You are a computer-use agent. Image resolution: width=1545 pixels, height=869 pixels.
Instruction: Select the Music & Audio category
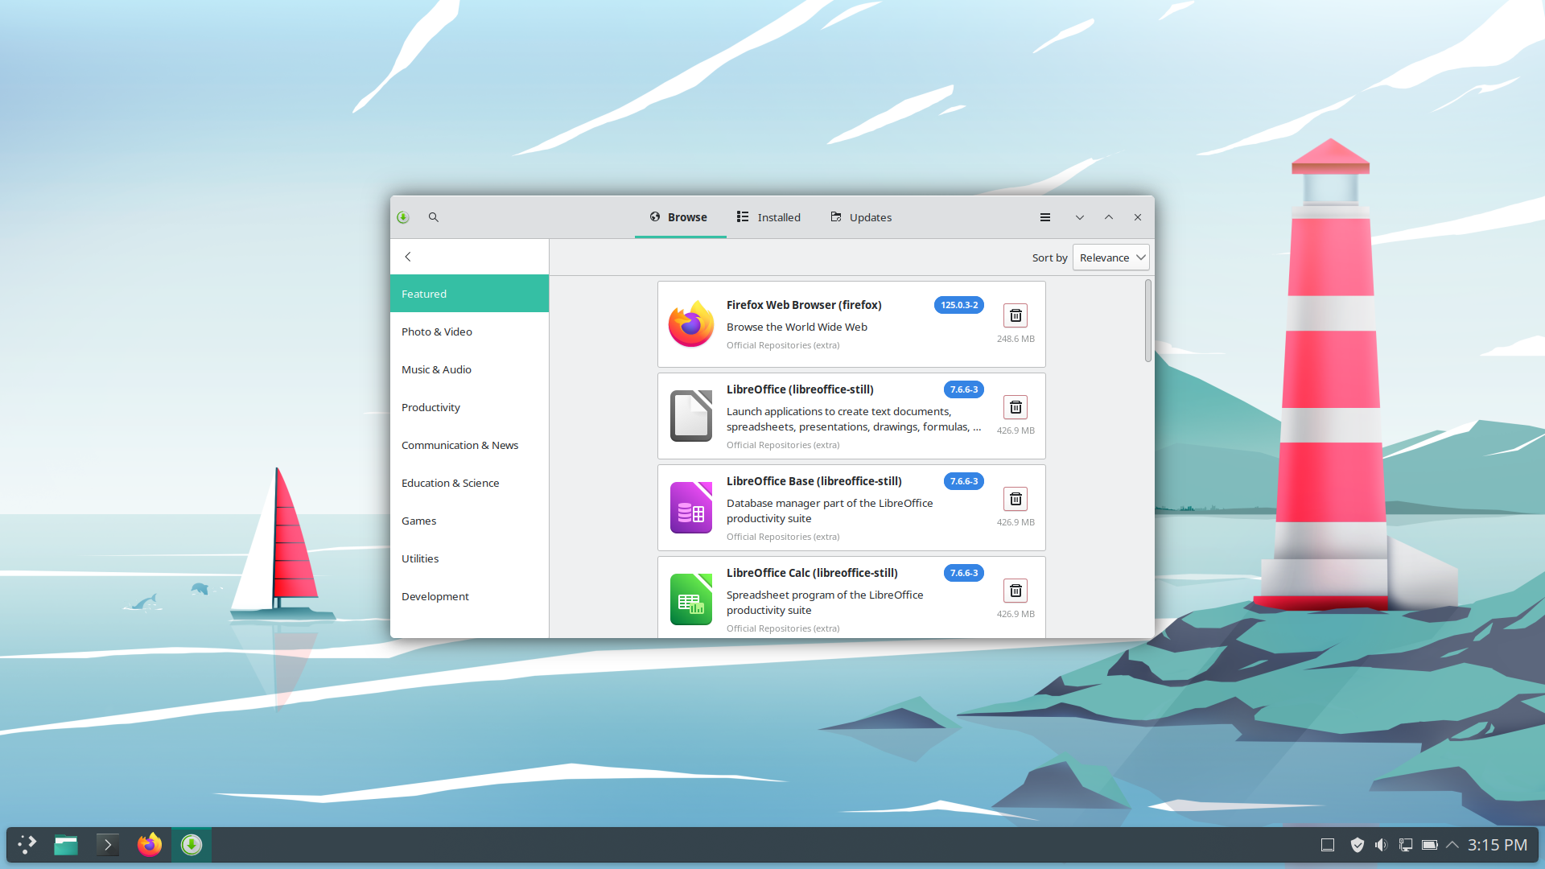click(x=469, y=369)
